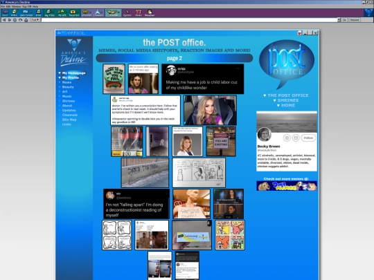The width and height of the screenshot is (374, 280).
Task: Expand the People toolbar dropdown arrow
Action: point(118,12)
